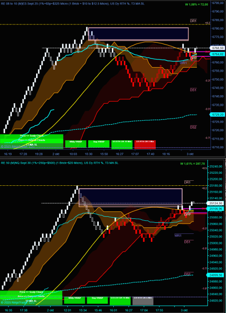Click the DR1 pivot label on ES chart
This screenshot has height=313, width=226.
(x=193, y=21)
